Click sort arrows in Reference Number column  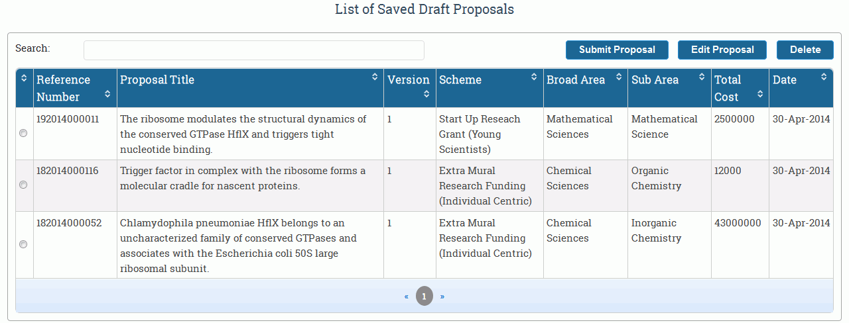107,95
